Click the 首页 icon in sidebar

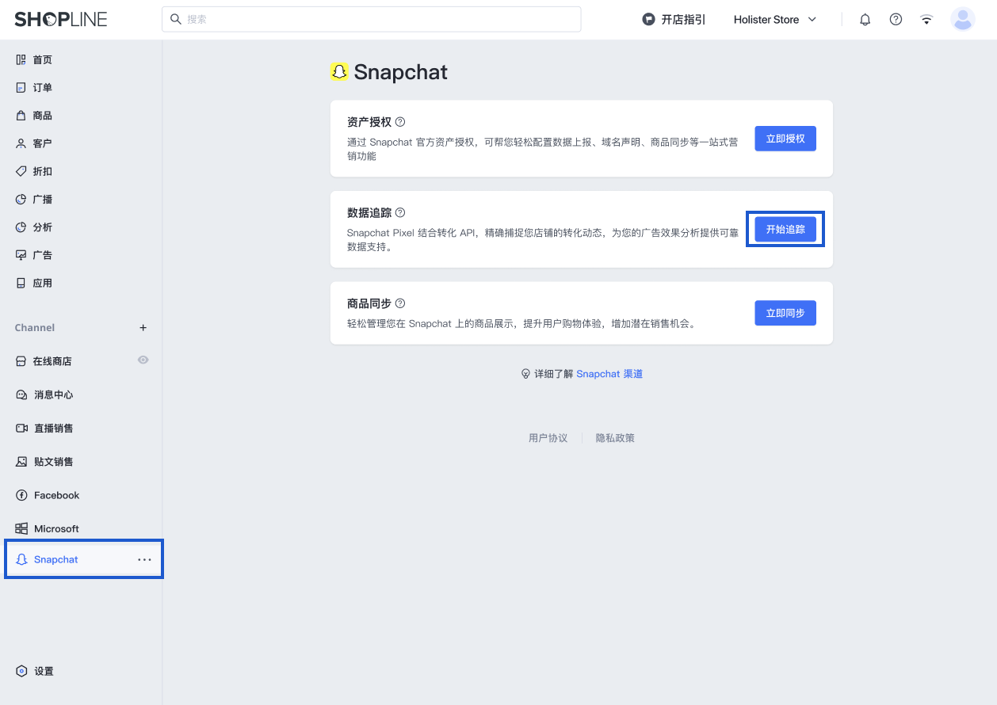[x=21, y=59]
